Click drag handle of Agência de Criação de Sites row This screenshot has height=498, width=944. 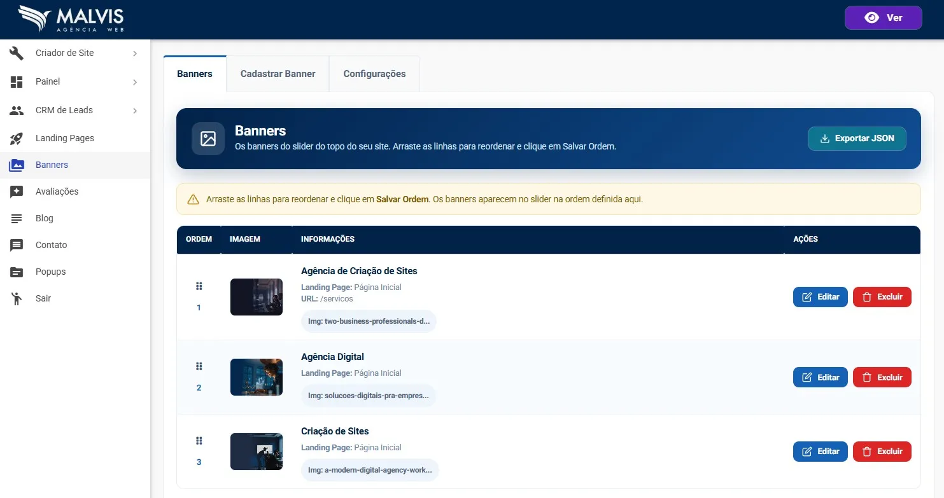point(199,286)
